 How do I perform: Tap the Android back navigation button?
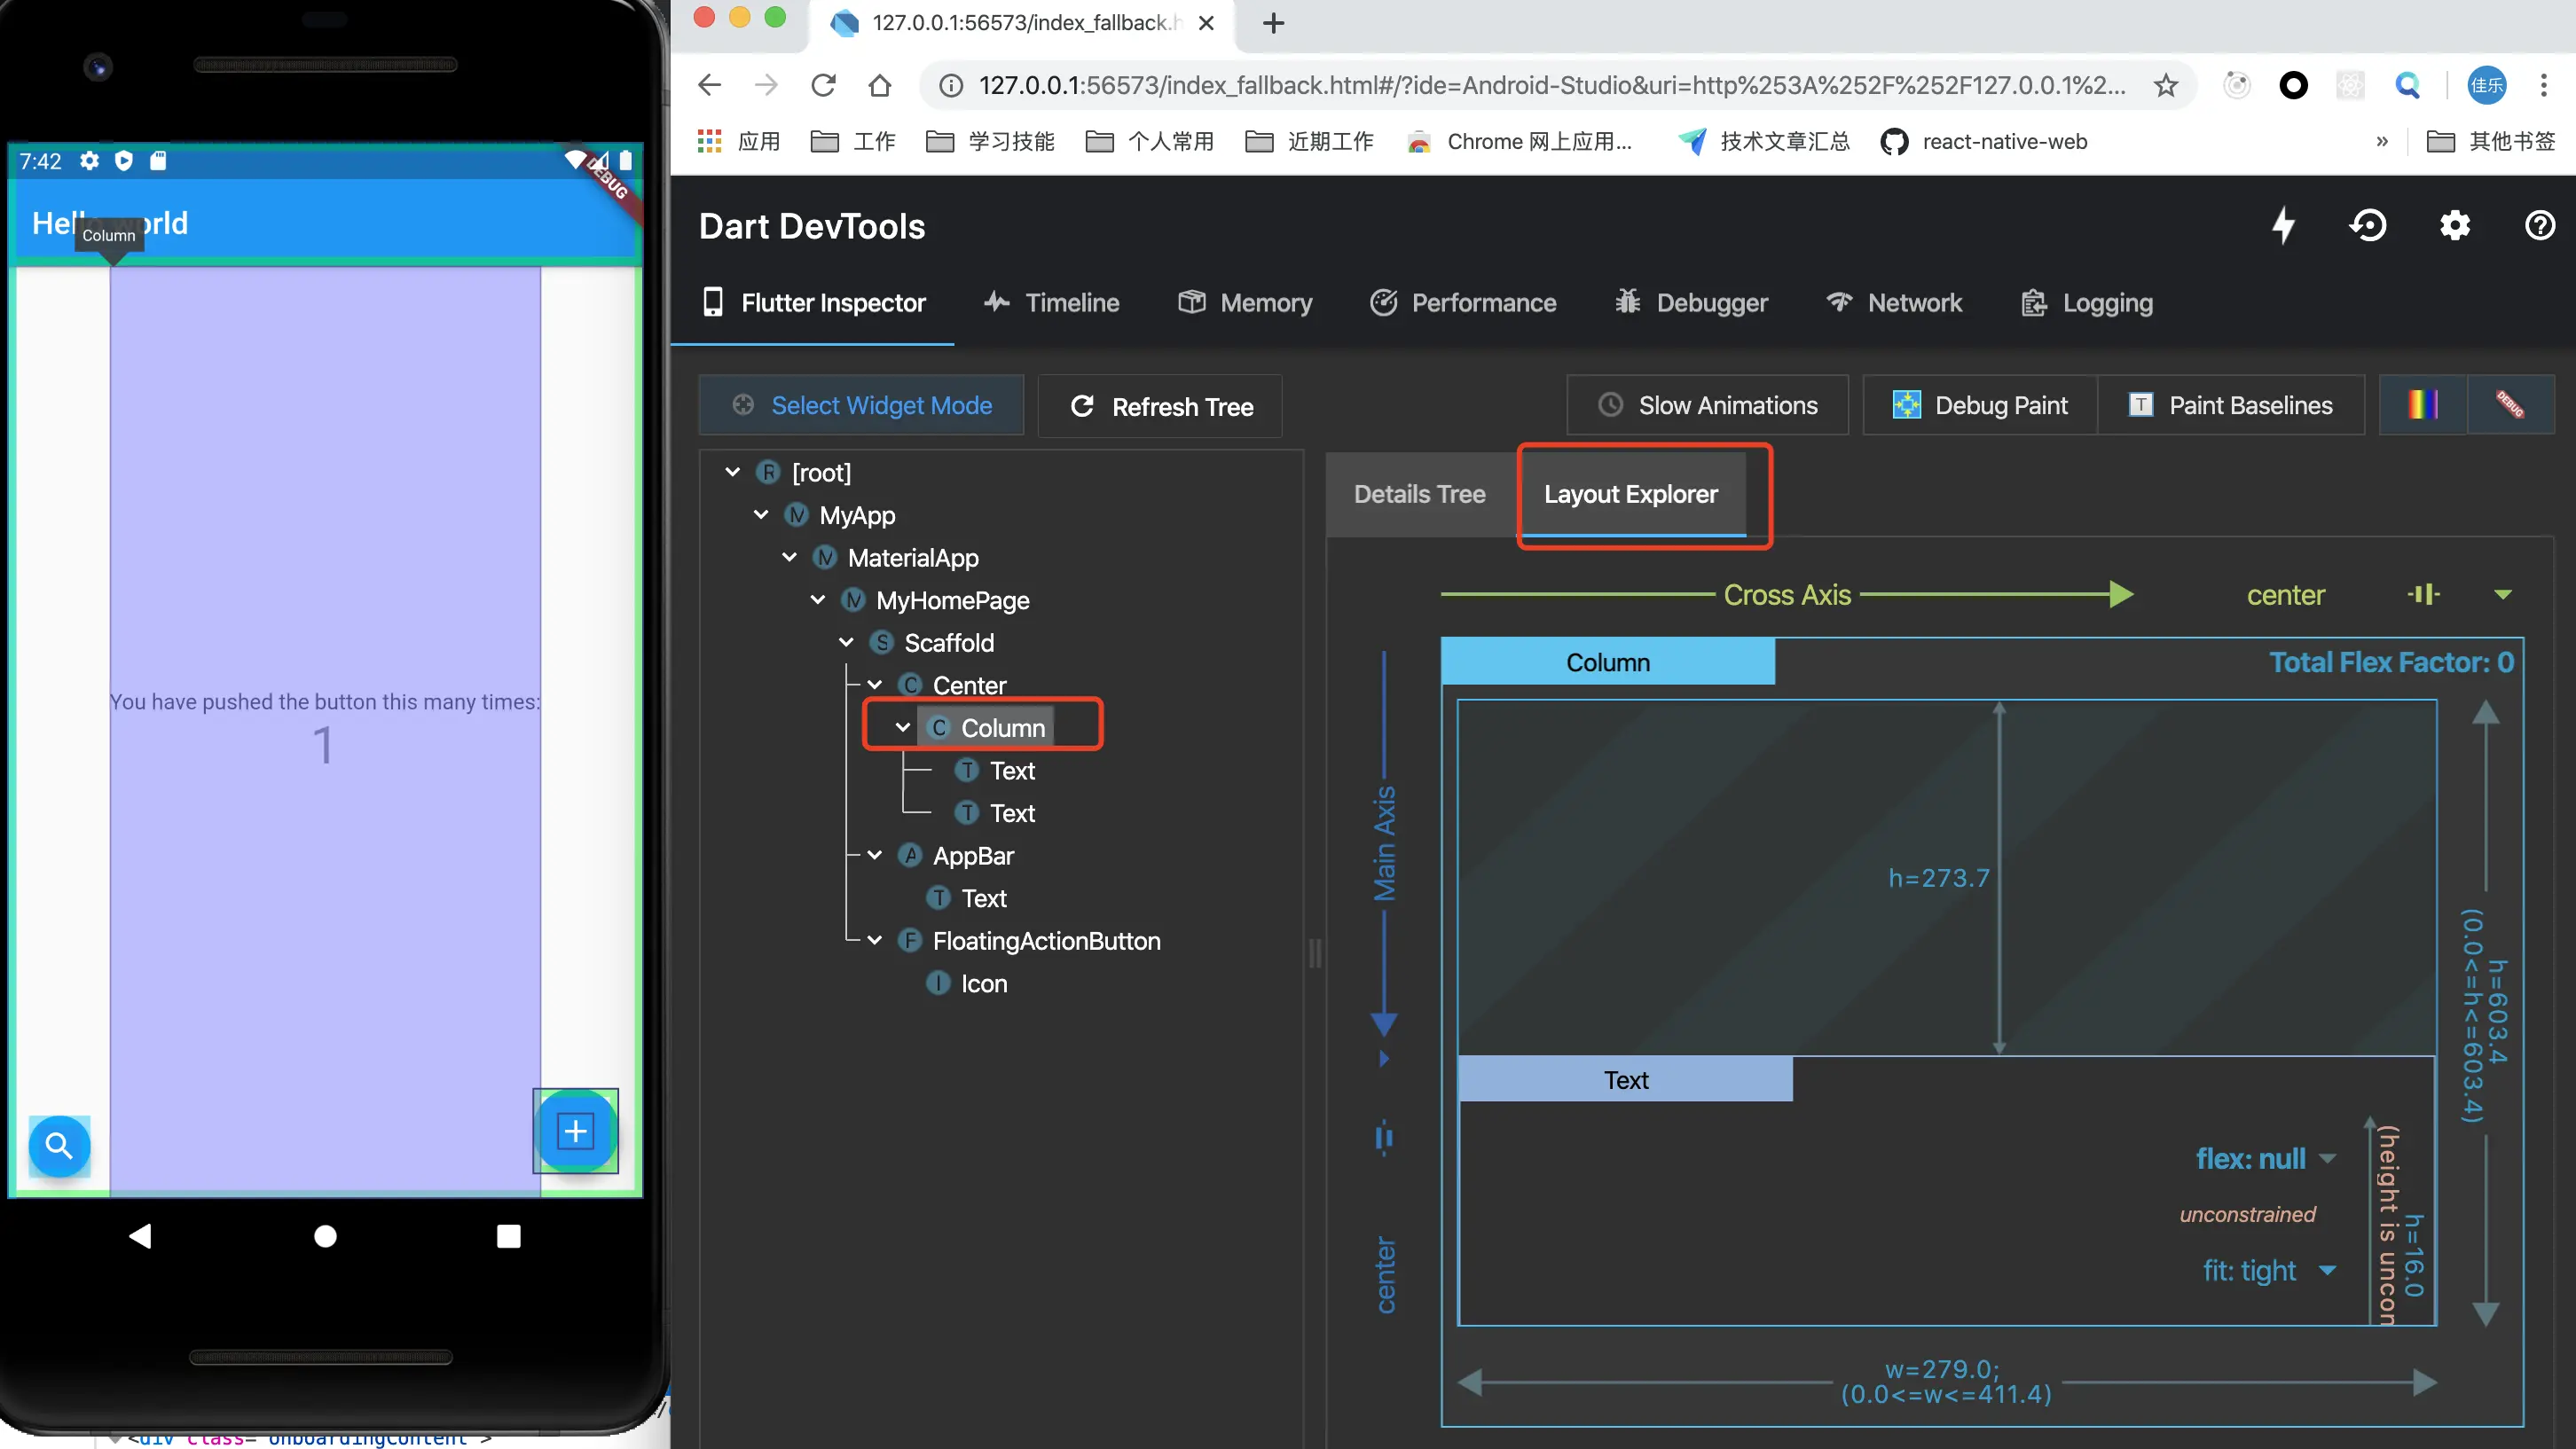pyautogui.click(x=140, y=1236)
